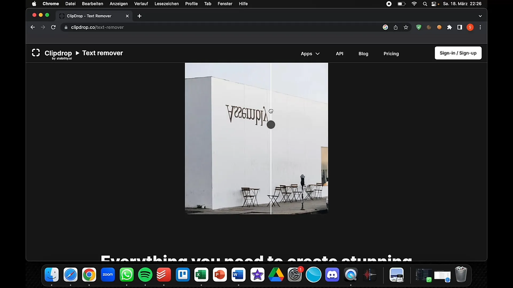Click the bookmark star icon in address bar
Viewport: 513px width, 288px height.
click(x=406, y=27)
